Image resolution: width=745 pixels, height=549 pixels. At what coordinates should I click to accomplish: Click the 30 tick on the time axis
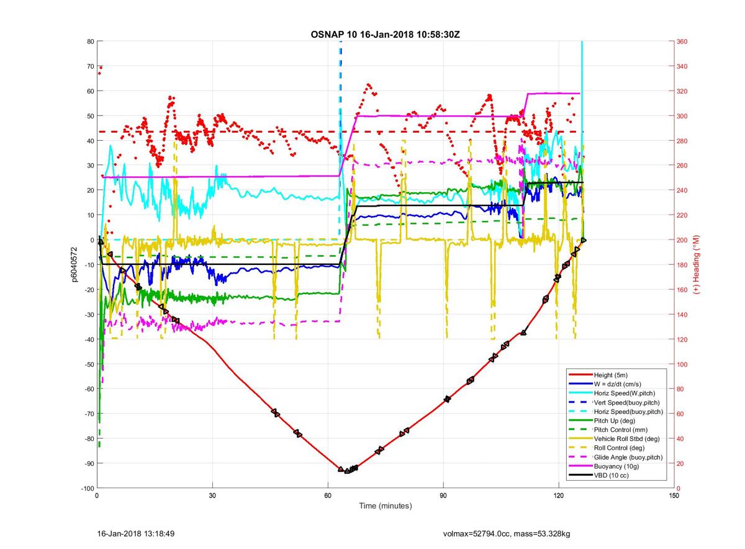(212, 496)
